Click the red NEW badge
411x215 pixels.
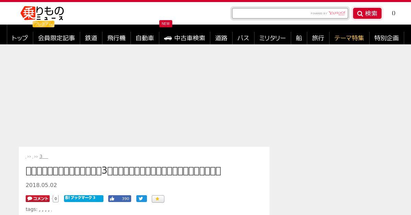pos(166,24)
